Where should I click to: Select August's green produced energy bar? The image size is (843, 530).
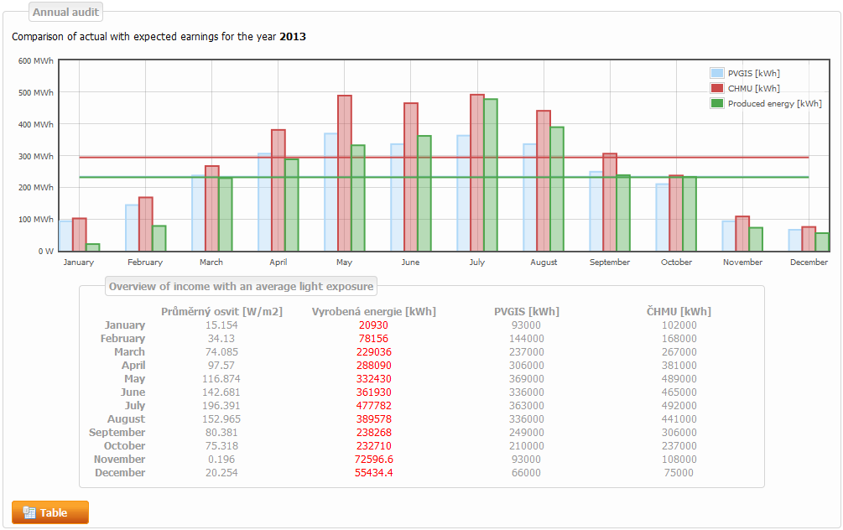556,190
